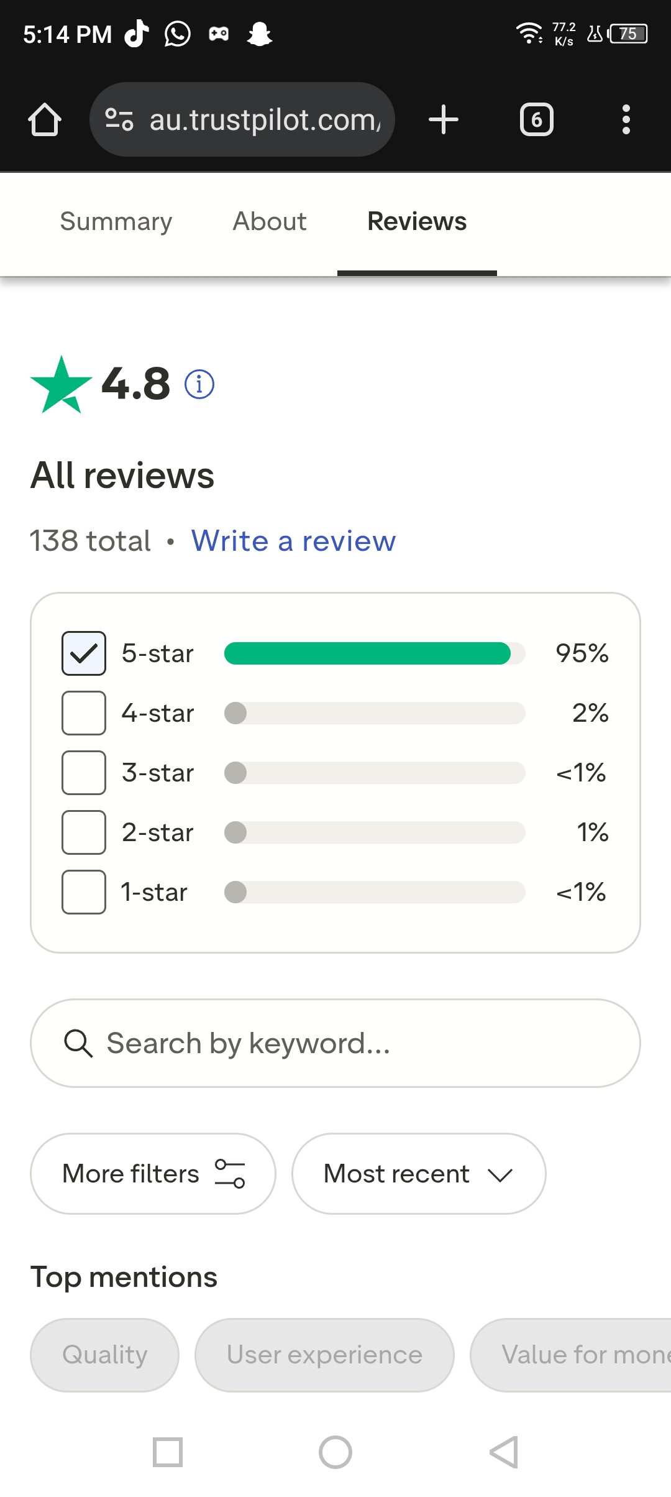Switch to the Summary tab
Image resolution: width=671 pixels, height=1497 pixels.
116,221
